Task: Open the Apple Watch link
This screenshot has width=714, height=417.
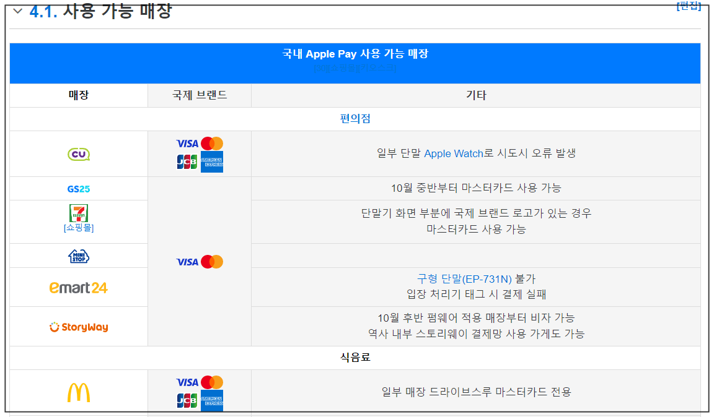Action: [454, 153]
